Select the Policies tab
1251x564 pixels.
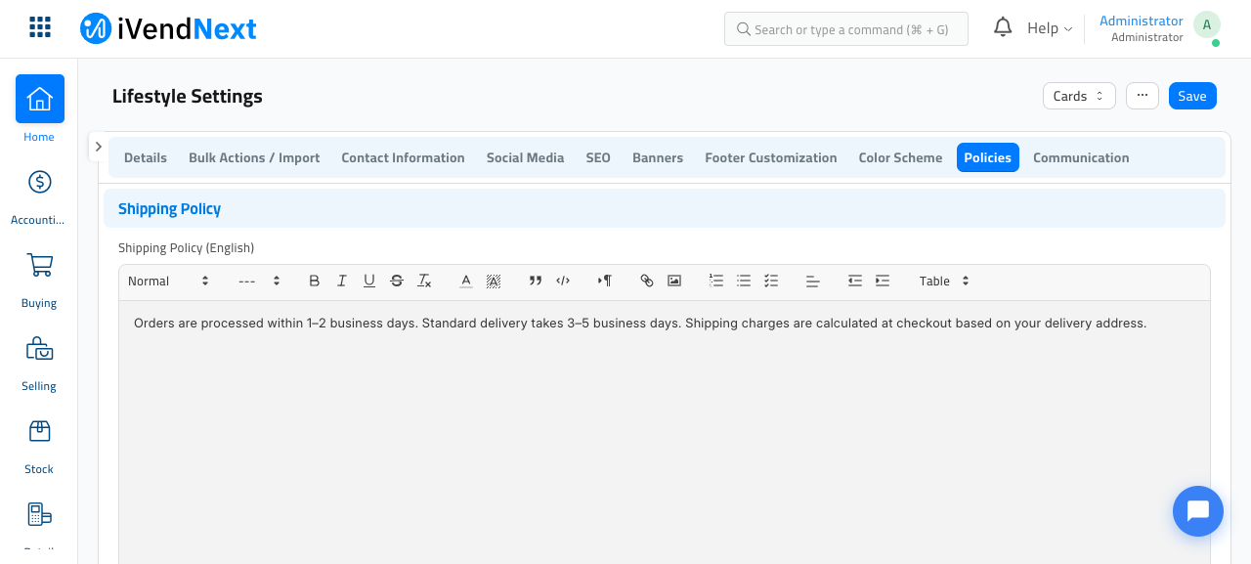(x=988, y=157)
